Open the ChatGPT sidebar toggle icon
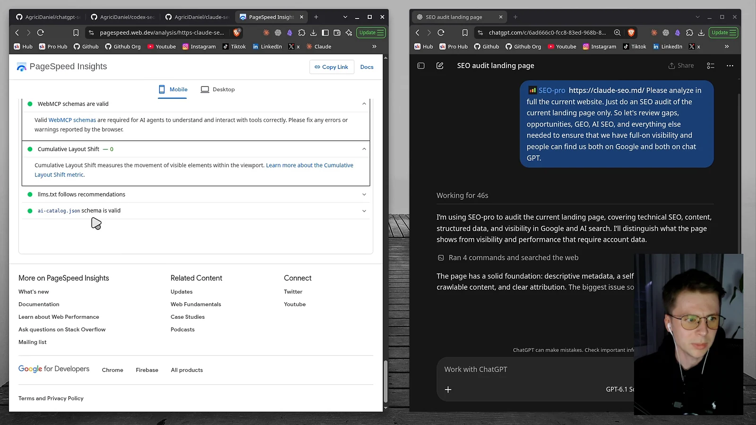Image resolution: width=756 pixels, height=425 pixels. (421, 66)
